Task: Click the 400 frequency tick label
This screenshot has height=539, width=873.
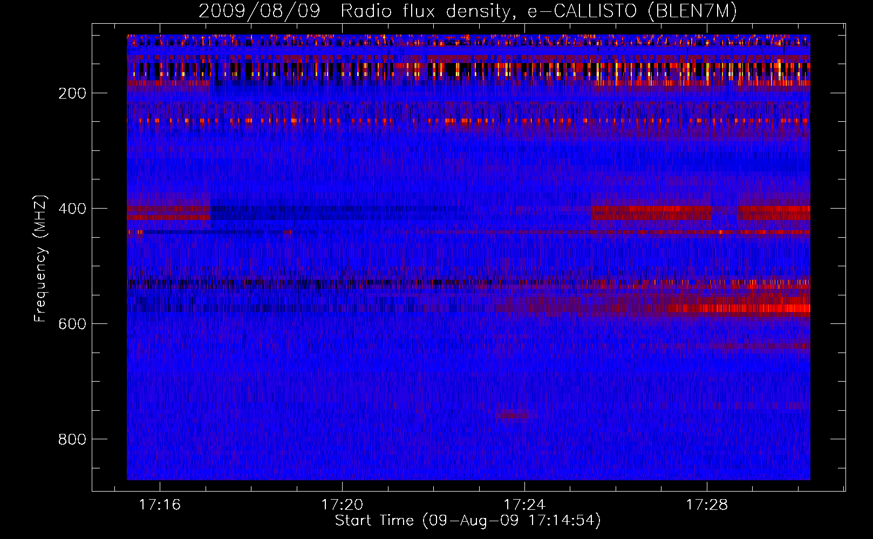Action: (72, 209)
